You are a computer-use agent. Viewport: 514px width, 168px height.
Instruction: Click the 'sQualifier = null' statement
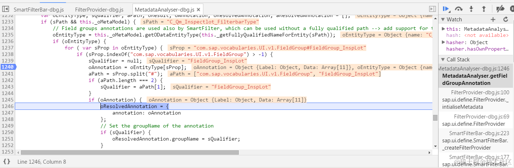coord(115,61)
